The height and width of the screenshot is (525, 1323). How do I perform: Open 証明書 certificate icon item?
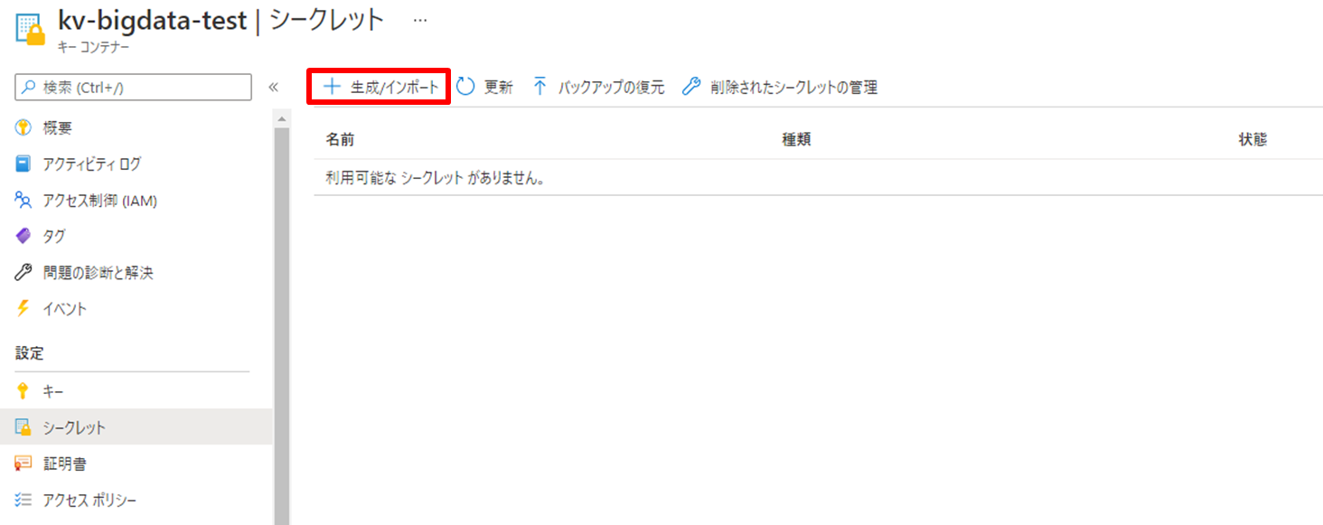pyautogui.click(x=23, y=464)
